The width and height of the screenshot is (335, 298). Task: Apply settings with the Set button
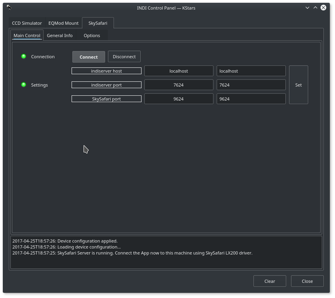pos(299,85)
